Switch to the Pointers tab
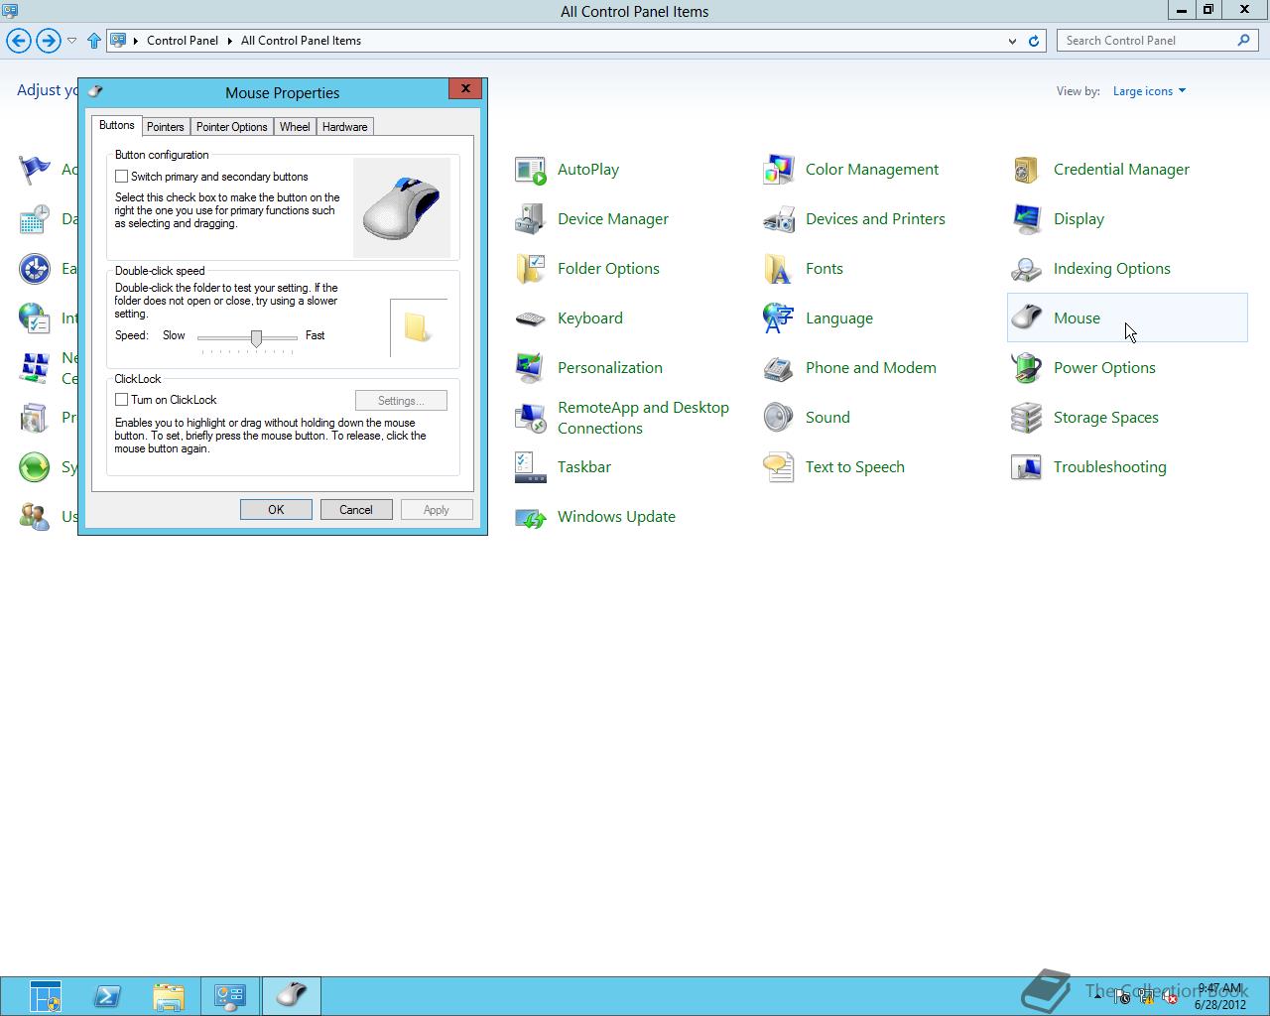Screen dimensions: 1270x1016 tap(166, 127)
